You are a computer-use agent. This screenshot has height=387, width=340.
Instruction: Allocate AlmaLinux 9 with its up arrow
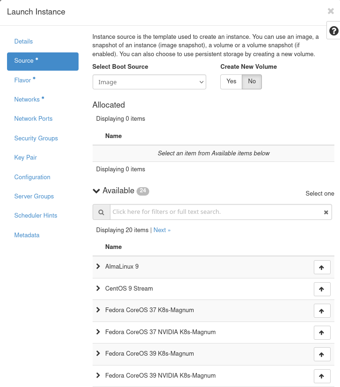(x=322, y=267)
